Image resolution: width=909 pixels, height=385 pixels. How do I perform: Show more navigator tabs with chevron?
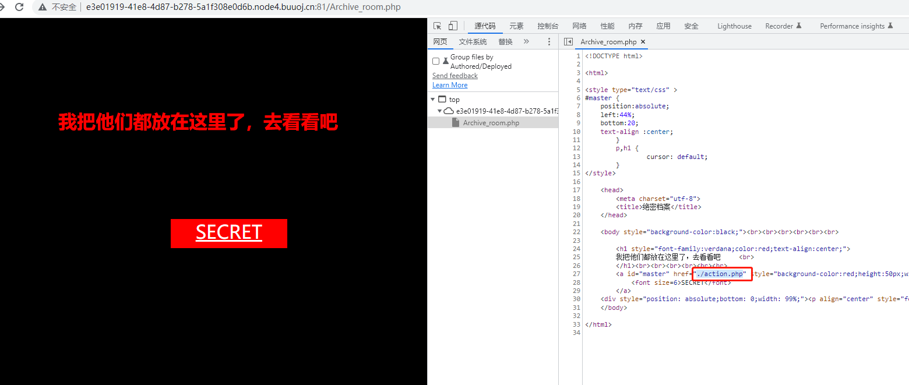526,42
